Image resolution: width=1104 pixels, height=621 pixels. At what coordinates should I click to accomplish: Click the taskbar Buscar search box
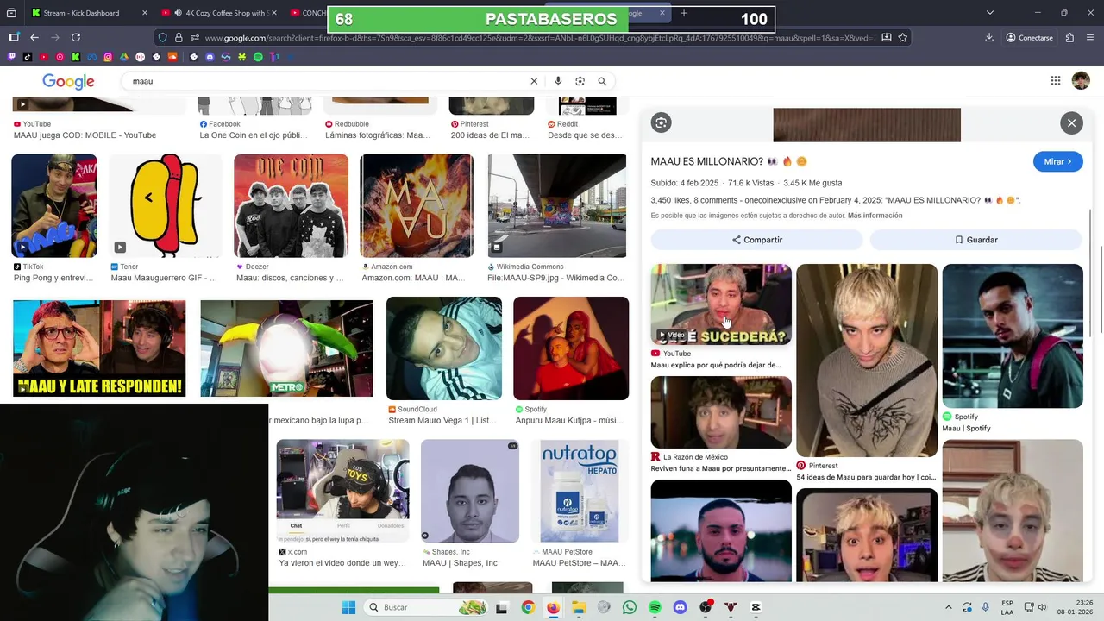point(427,607)
